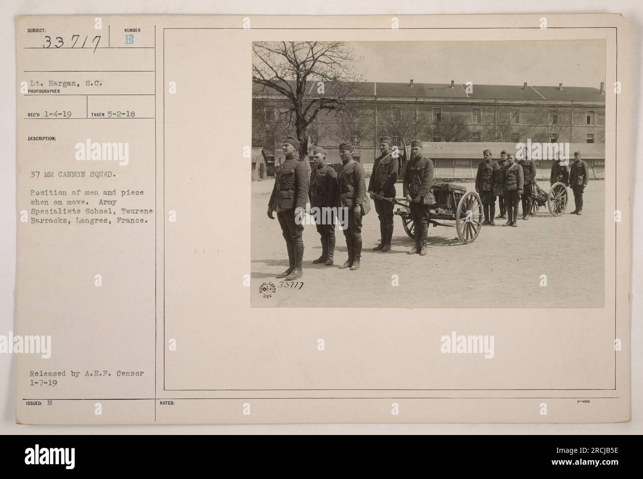Click the taken date 'TAKEN 5-2-18'
Viewport: 643px width, 479px height.
point(113,114)
